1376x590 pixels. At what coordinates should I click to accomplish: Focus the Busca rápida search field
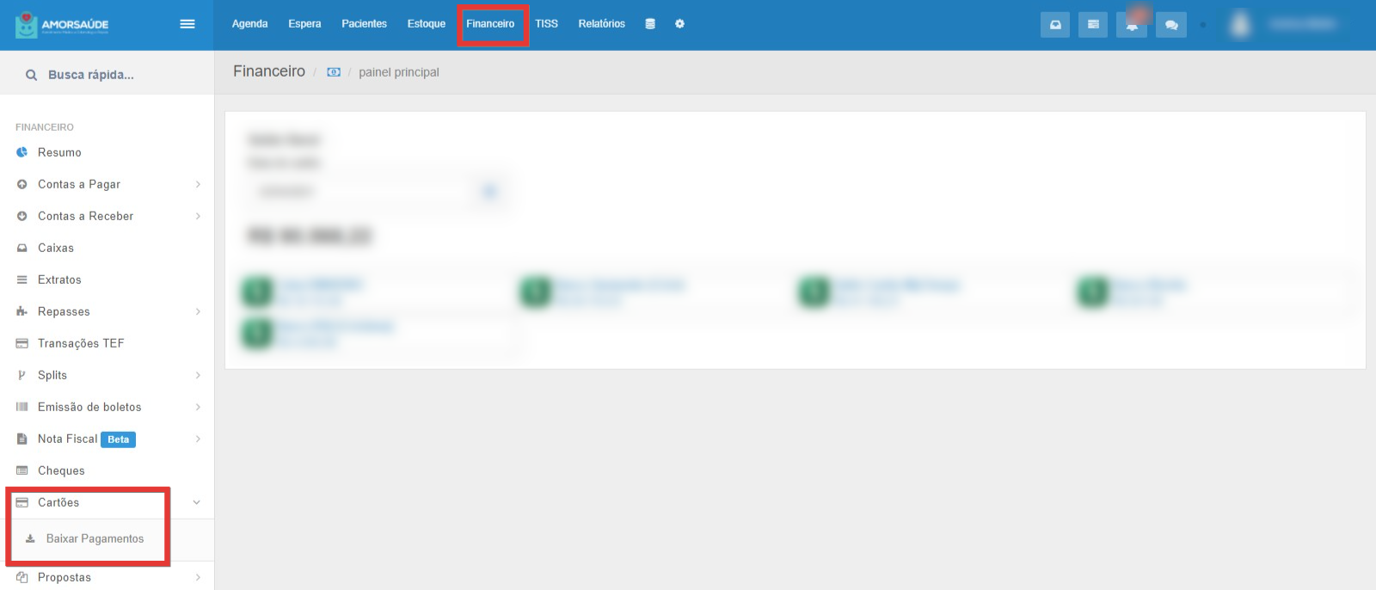click(107, 75)
